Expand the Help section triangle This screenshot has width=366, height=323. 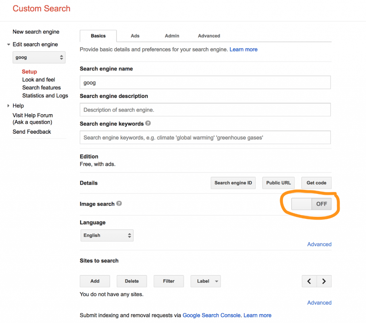(8, 106)
